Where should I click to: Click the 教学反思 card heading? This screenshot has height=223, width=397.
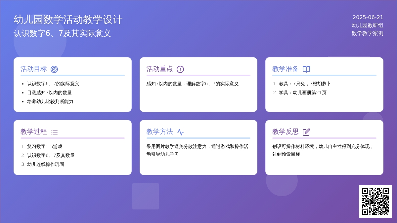click(x=286, y=132)
